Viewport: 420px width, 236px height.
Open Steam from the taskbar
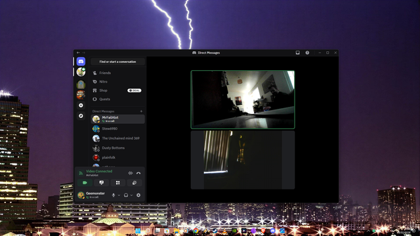[x=215, y=231]
